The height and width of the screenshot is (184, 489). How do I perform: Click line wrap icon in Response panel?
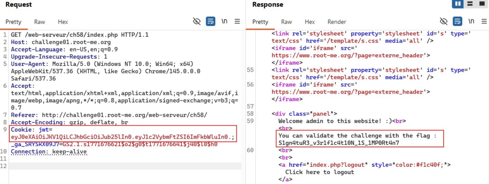click(457, 21)
